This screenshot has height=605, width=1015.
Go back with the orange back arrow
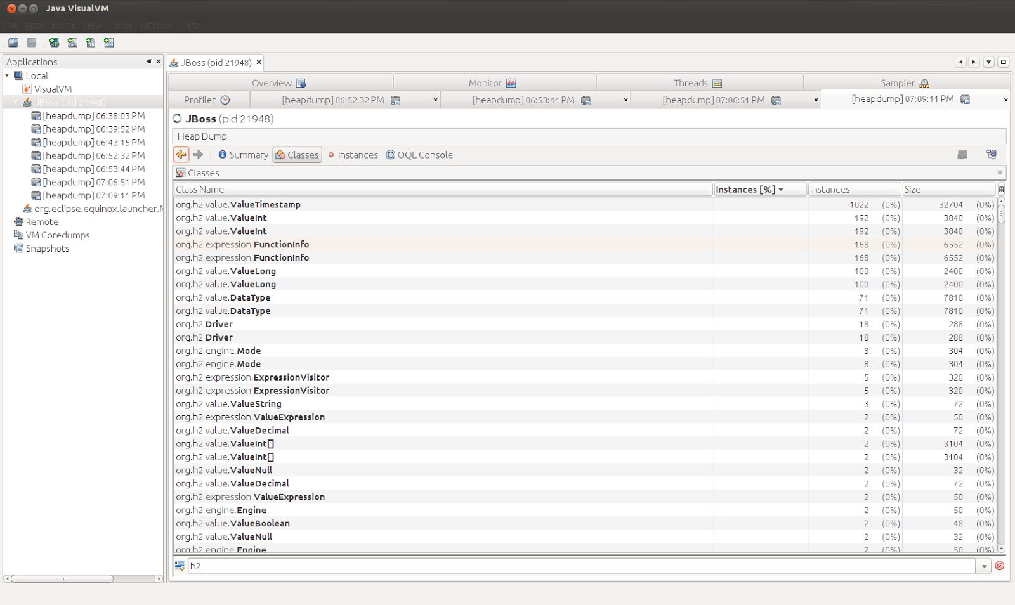tap(181, 154)
